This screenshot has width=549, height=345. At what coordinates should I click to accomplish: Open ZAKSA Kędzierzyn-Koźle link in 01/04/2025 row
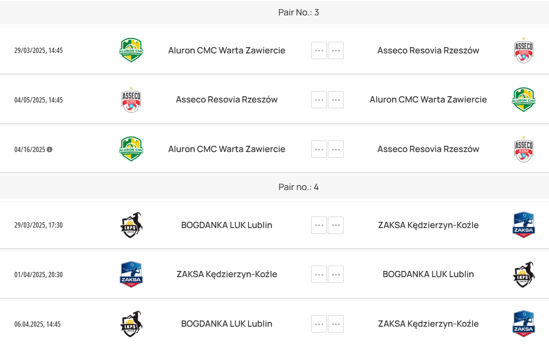point(226,274)
